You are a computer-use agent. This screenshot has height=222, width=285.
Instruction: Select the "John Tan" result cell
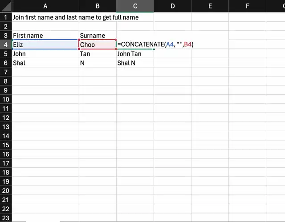coord(135,54)
